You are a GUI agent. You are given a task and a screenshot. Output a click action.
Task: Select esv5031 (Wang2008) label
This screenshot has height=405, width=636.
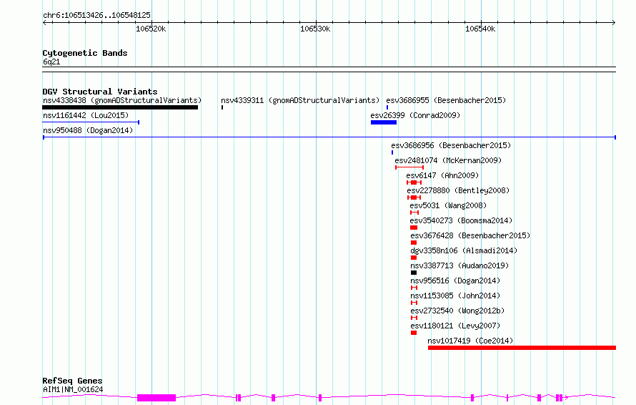(x=448, y=205)
